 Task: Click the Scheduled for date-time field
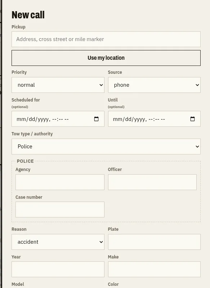point(58,119)
